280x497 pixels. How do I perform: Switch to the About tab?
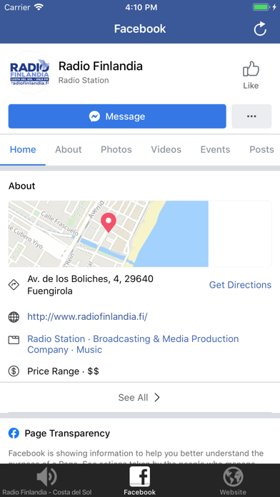pos(69,150)
